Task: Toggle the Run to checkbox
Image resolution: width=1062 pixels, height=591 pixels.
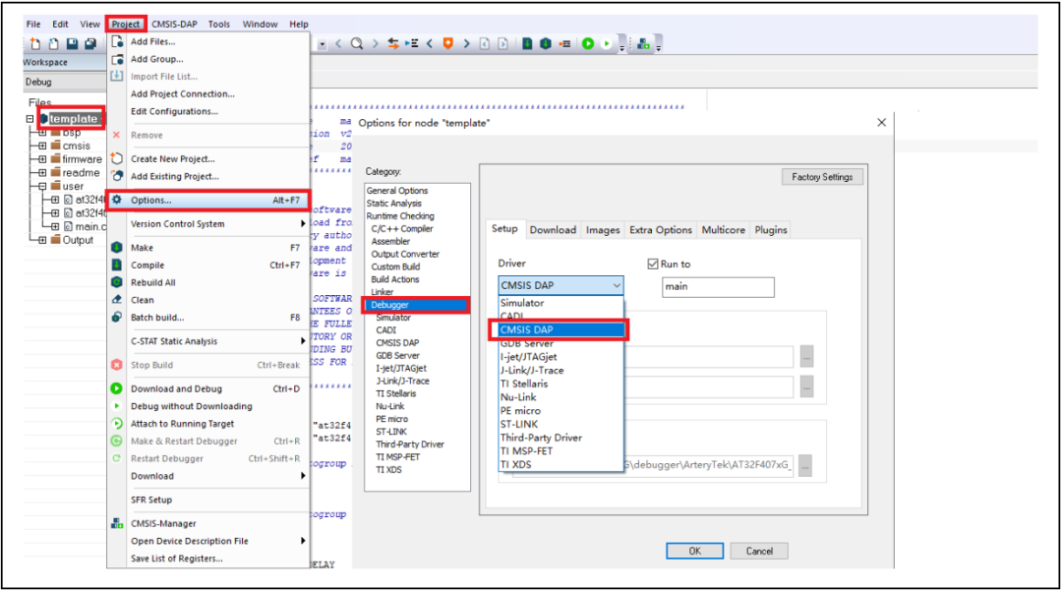Action: tap(653, 264)
